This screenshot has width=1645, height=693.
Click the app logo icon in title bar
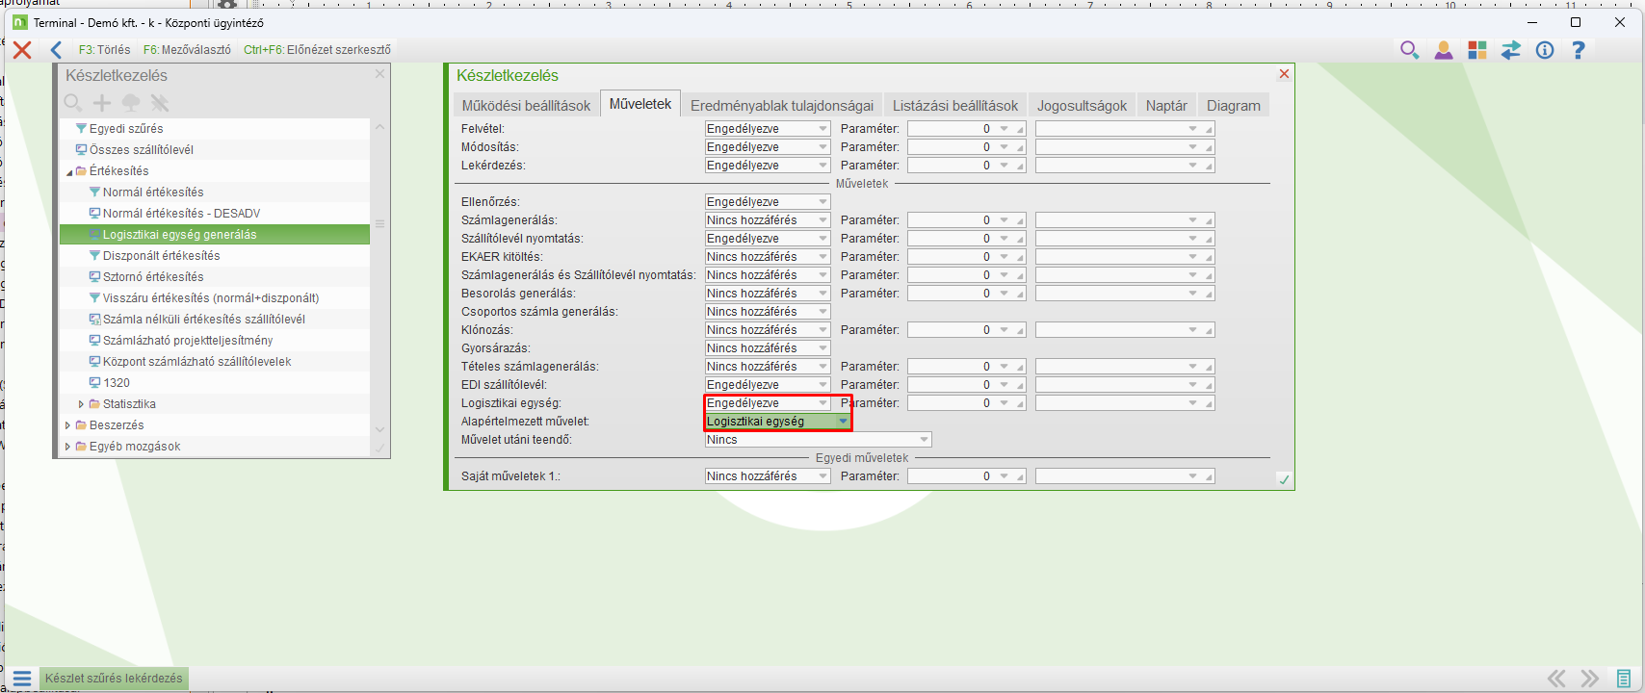pos(19,22)
